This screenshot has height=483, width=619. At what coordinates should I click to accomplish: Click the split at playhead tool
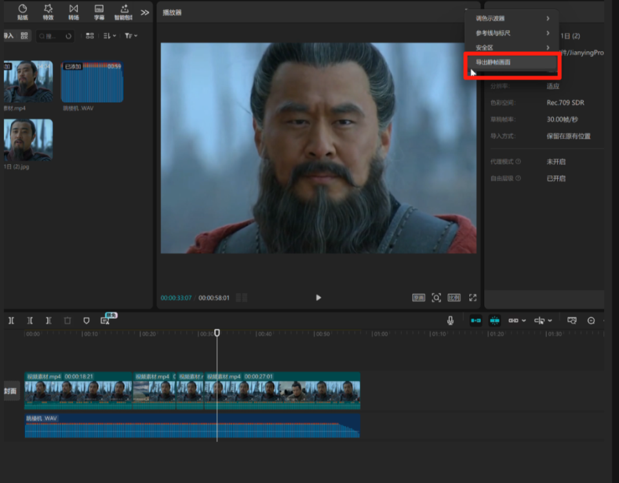coord(11,320)
